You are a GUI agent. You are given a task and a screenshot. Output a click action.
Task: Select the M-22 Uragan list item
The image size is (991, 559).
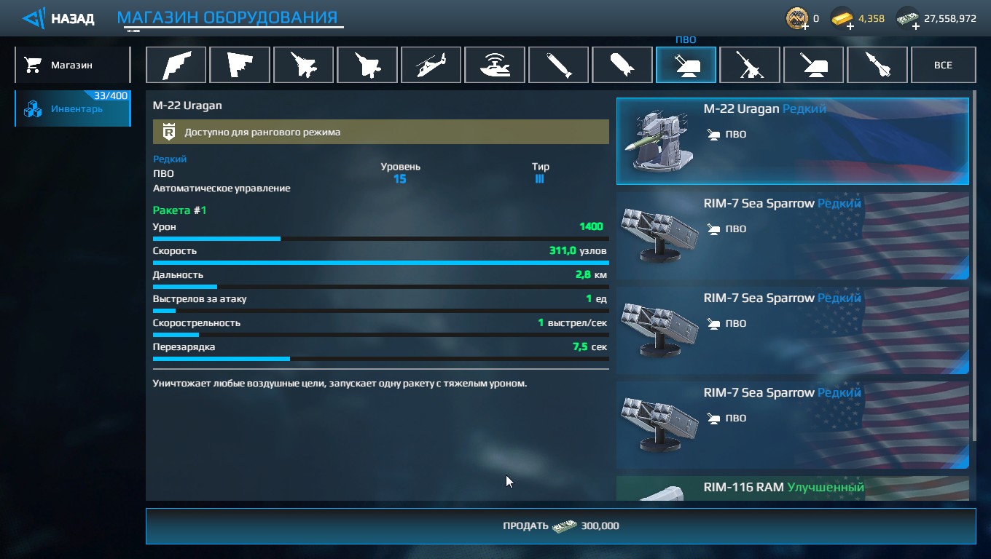(x=793, y=141)
